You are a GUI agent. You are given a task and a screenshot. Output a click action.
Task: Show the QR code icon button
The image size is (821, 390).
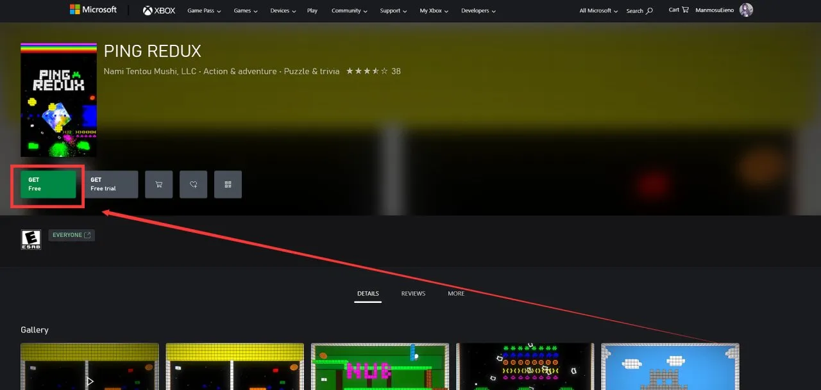[228, 184]
